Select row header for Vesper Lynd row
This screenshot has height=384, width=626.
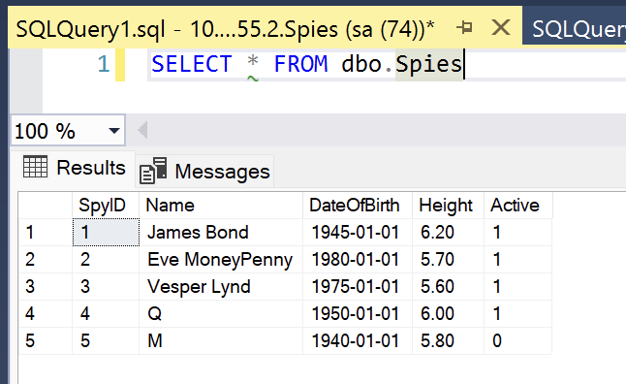click(x=46, y=287)
